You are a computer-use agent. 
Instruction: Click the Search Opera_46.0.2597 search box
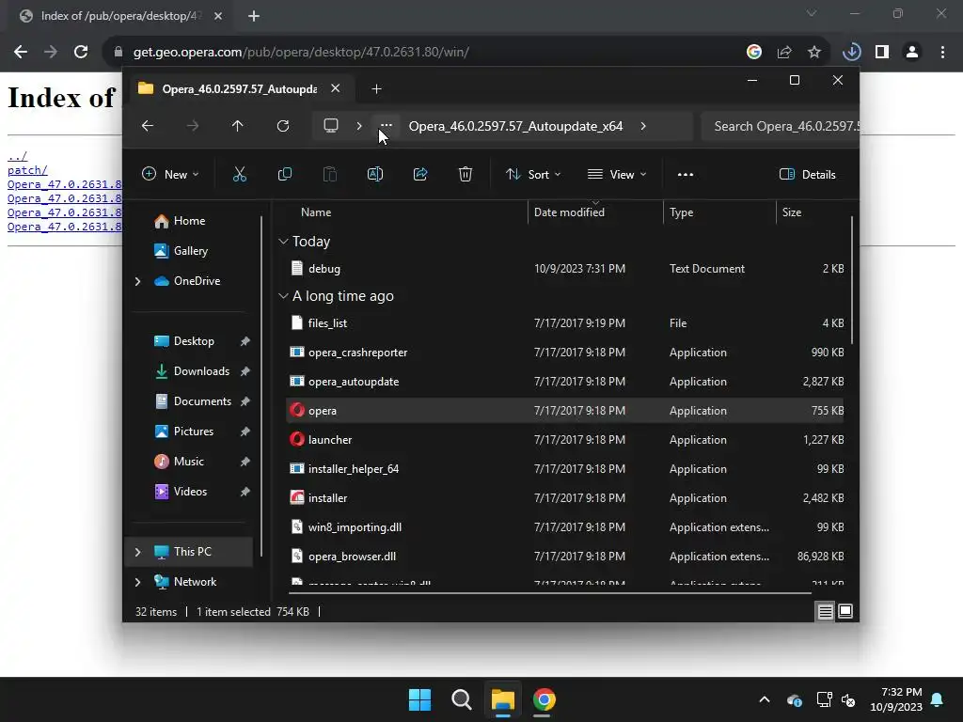click(780, 126)
